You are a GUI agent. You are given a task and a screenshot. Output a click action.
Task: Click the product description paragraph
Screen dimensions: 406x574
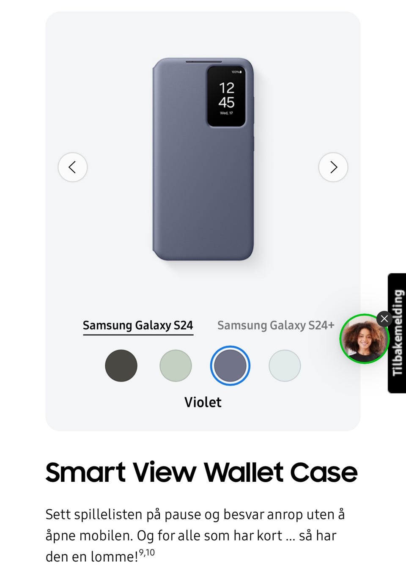[195, 535]
